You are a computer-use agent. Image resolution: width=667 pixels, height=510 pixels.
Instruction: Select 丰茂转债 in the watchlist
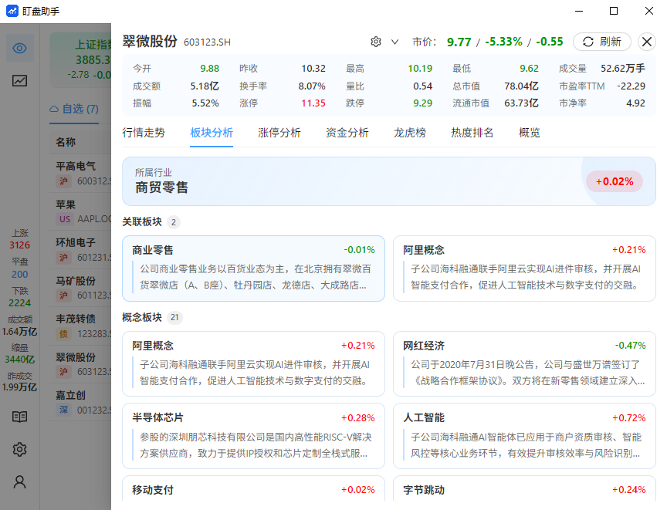pyautogui.click(x=80, y=326)
